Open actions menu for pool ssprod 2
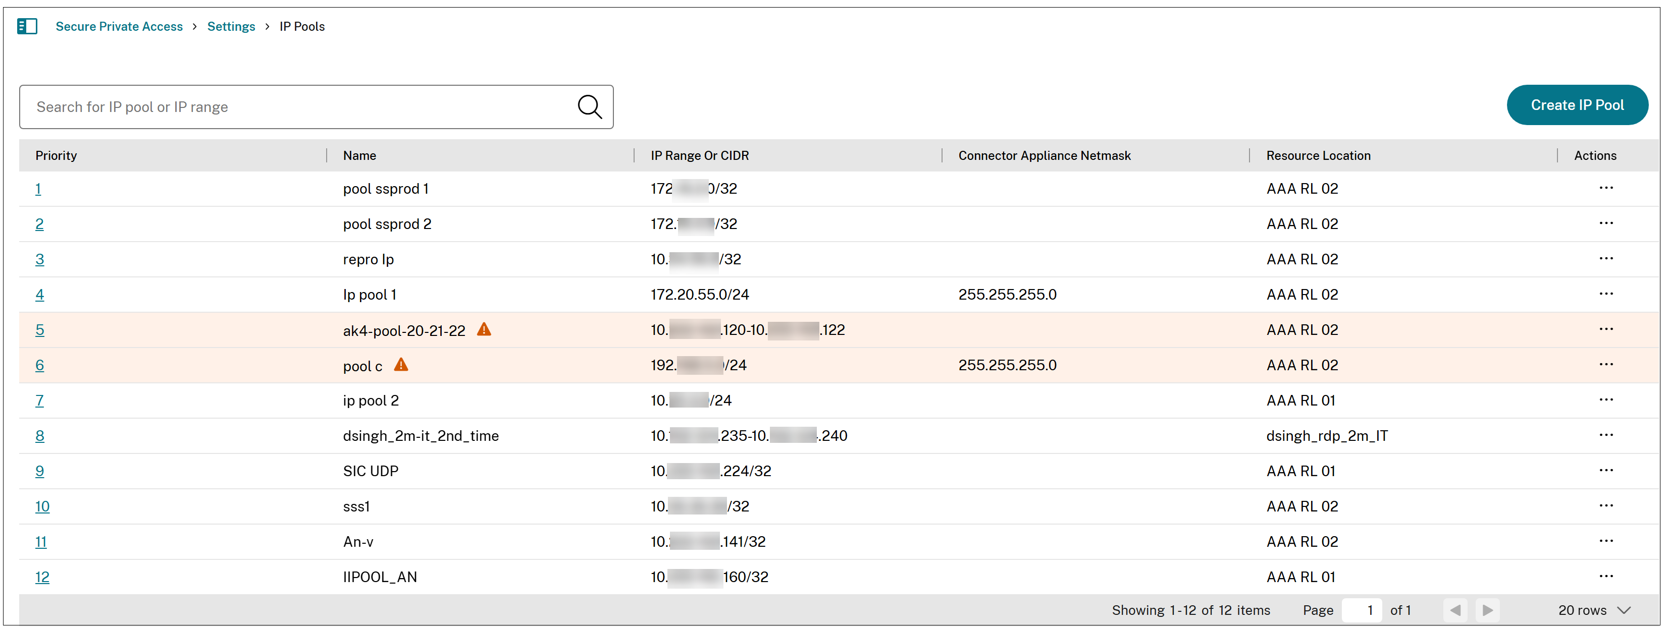Image resolution: width=1666 pixels, height=630 pixels. click(x=1606, y=223)
